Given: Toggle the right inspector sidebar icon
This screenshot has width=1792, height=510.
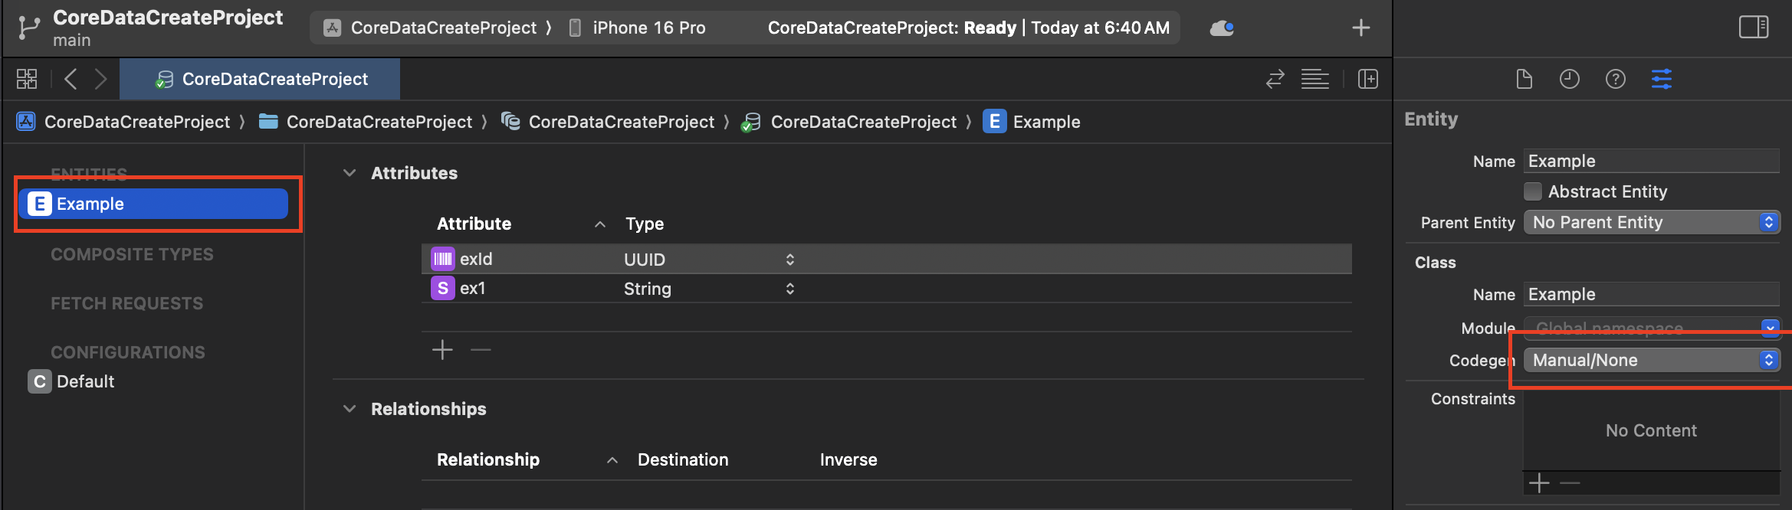Looking at the screenshot, I should point(1753,28).
